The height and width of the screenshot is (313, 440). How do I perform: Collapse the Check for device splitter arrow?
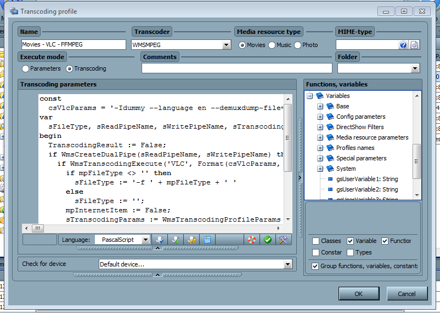pos(157,275)
